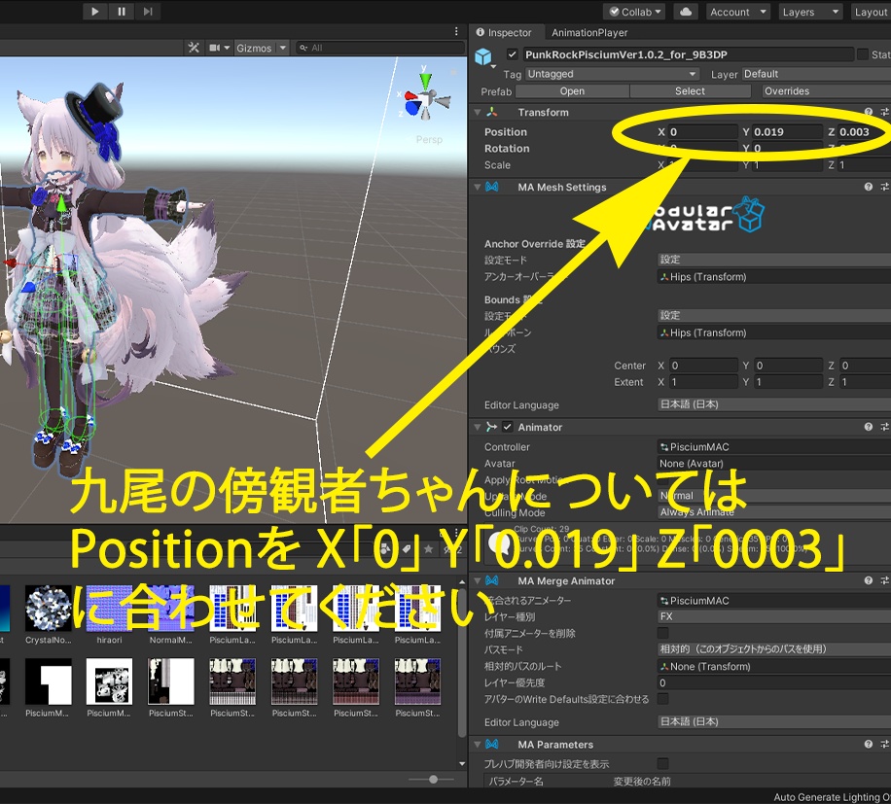891x804 pixels.
Task: Open the Collab dropdown
Action: coord(635,12)
